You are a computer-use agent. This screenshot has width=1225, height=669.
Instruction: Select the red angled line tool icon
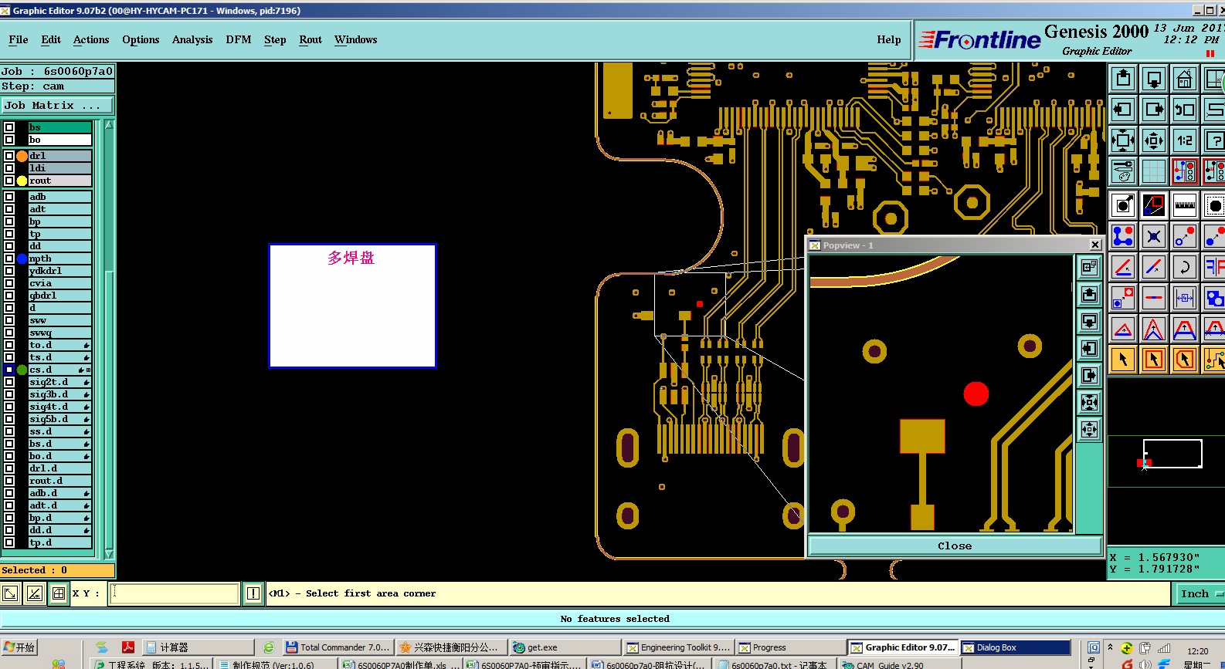click(1123, 268)
